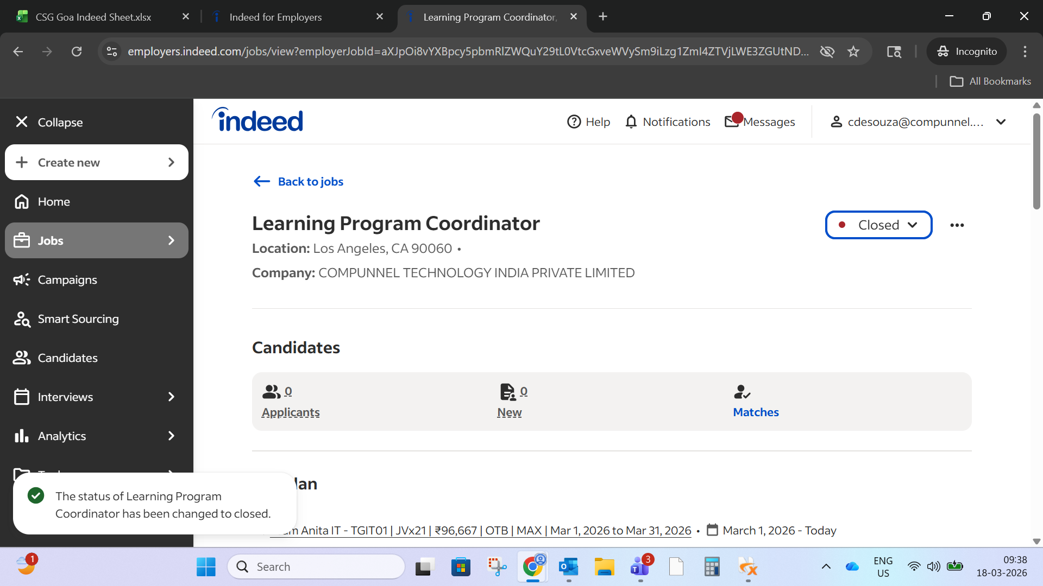Screen dimensions: 1043x586
Task: Open the Matches link
Action: pyautogui.click(x=756, y=412)
